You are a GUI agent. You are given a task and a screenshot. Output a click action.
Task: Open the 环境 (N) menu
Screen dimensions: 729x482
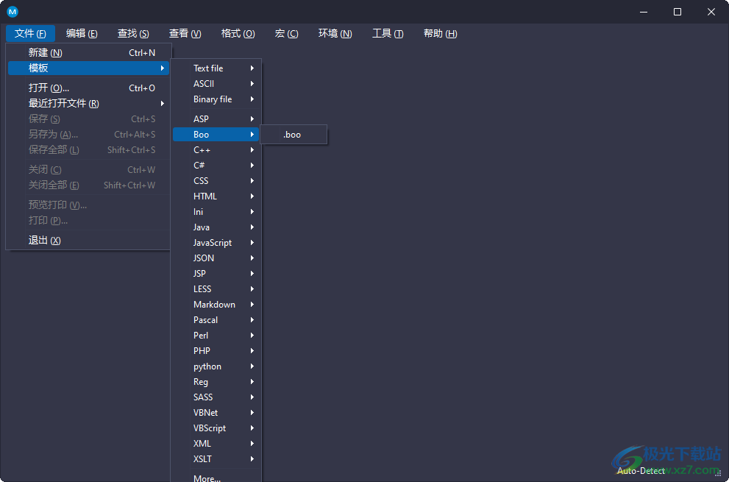click(335, 34)
